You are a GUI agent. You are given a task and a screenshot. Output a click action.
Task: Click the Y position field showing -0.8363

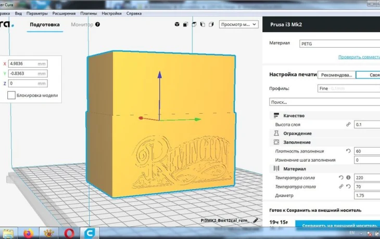click(28, 74)
